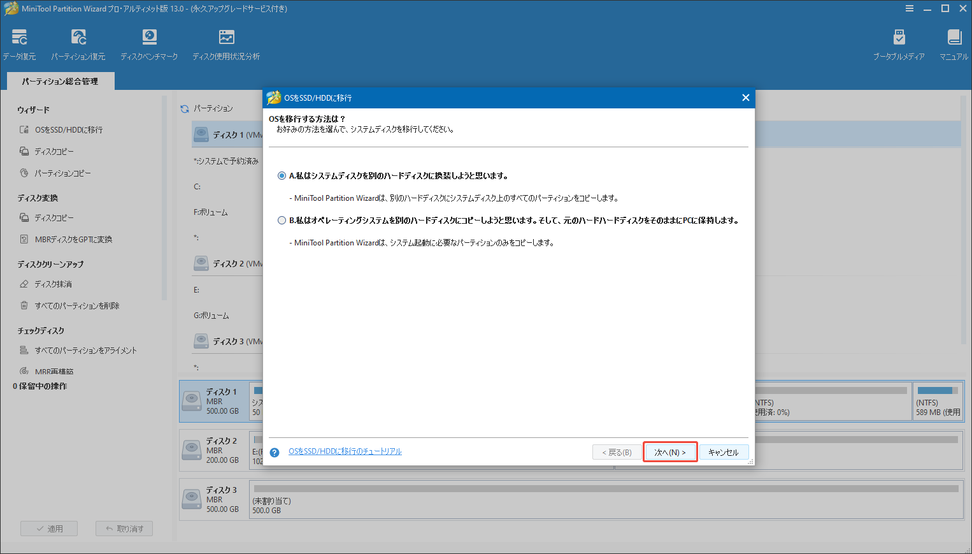The width and height of the screenshot is (972, 554).
Task: Refresh the partition list
Action: [184, 108]
